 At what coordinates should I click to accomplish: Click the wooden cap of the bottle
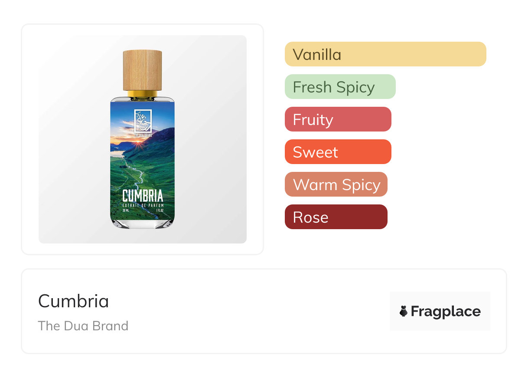[143, 69]
